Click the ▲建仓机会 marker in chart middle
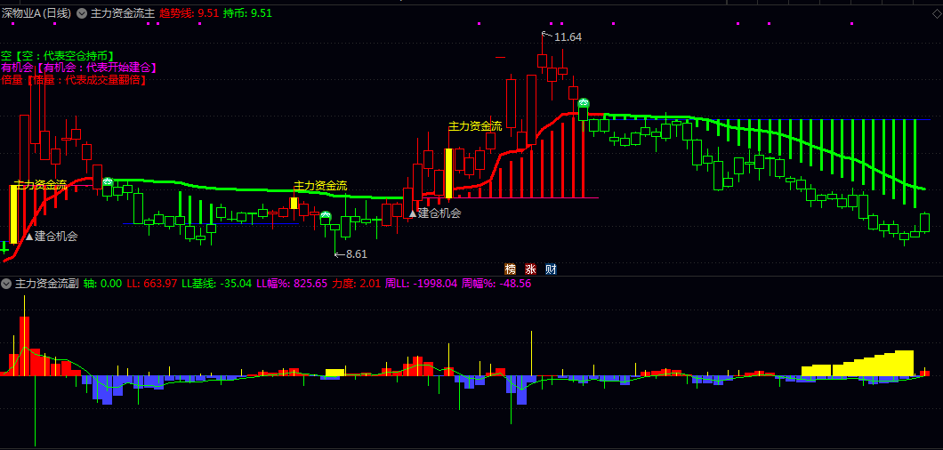 pos(435,213)
